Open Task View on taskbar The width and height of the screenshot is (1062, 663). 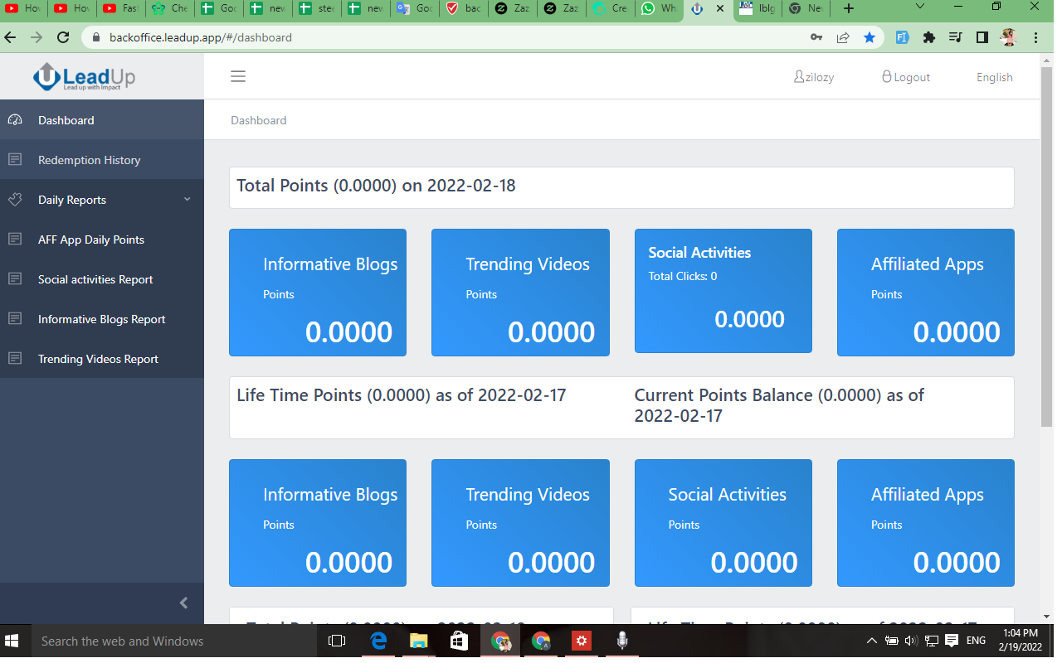point(336,641)
